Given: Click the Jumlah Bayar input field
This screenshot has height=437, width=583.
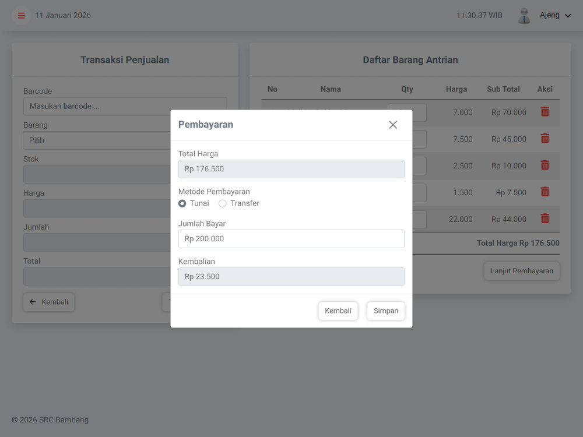Looking at the screenshot, I should pos(291,239).
